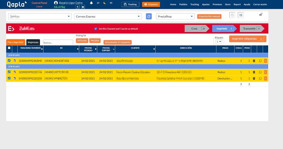Viewport: 283px width, 149px height.
Task: Click orange label badge for order 45401
Action: 266,61
